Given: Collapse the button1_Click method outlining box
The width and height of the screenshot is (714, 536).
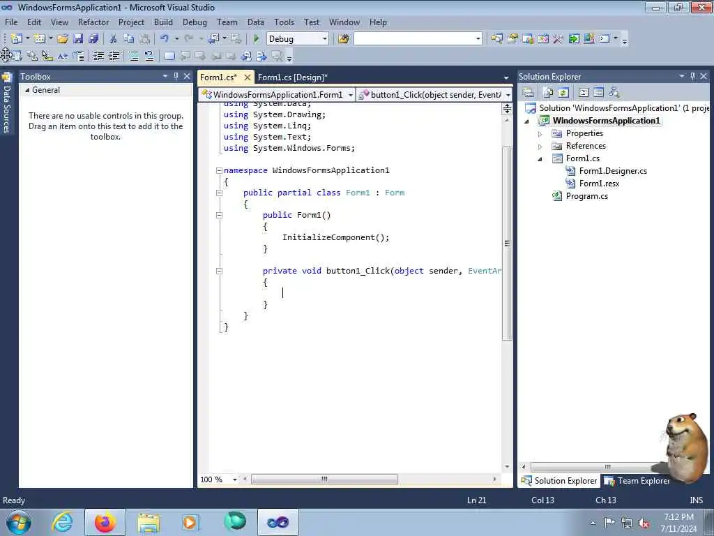Looking at the screenshot, I should pos(219,271).
